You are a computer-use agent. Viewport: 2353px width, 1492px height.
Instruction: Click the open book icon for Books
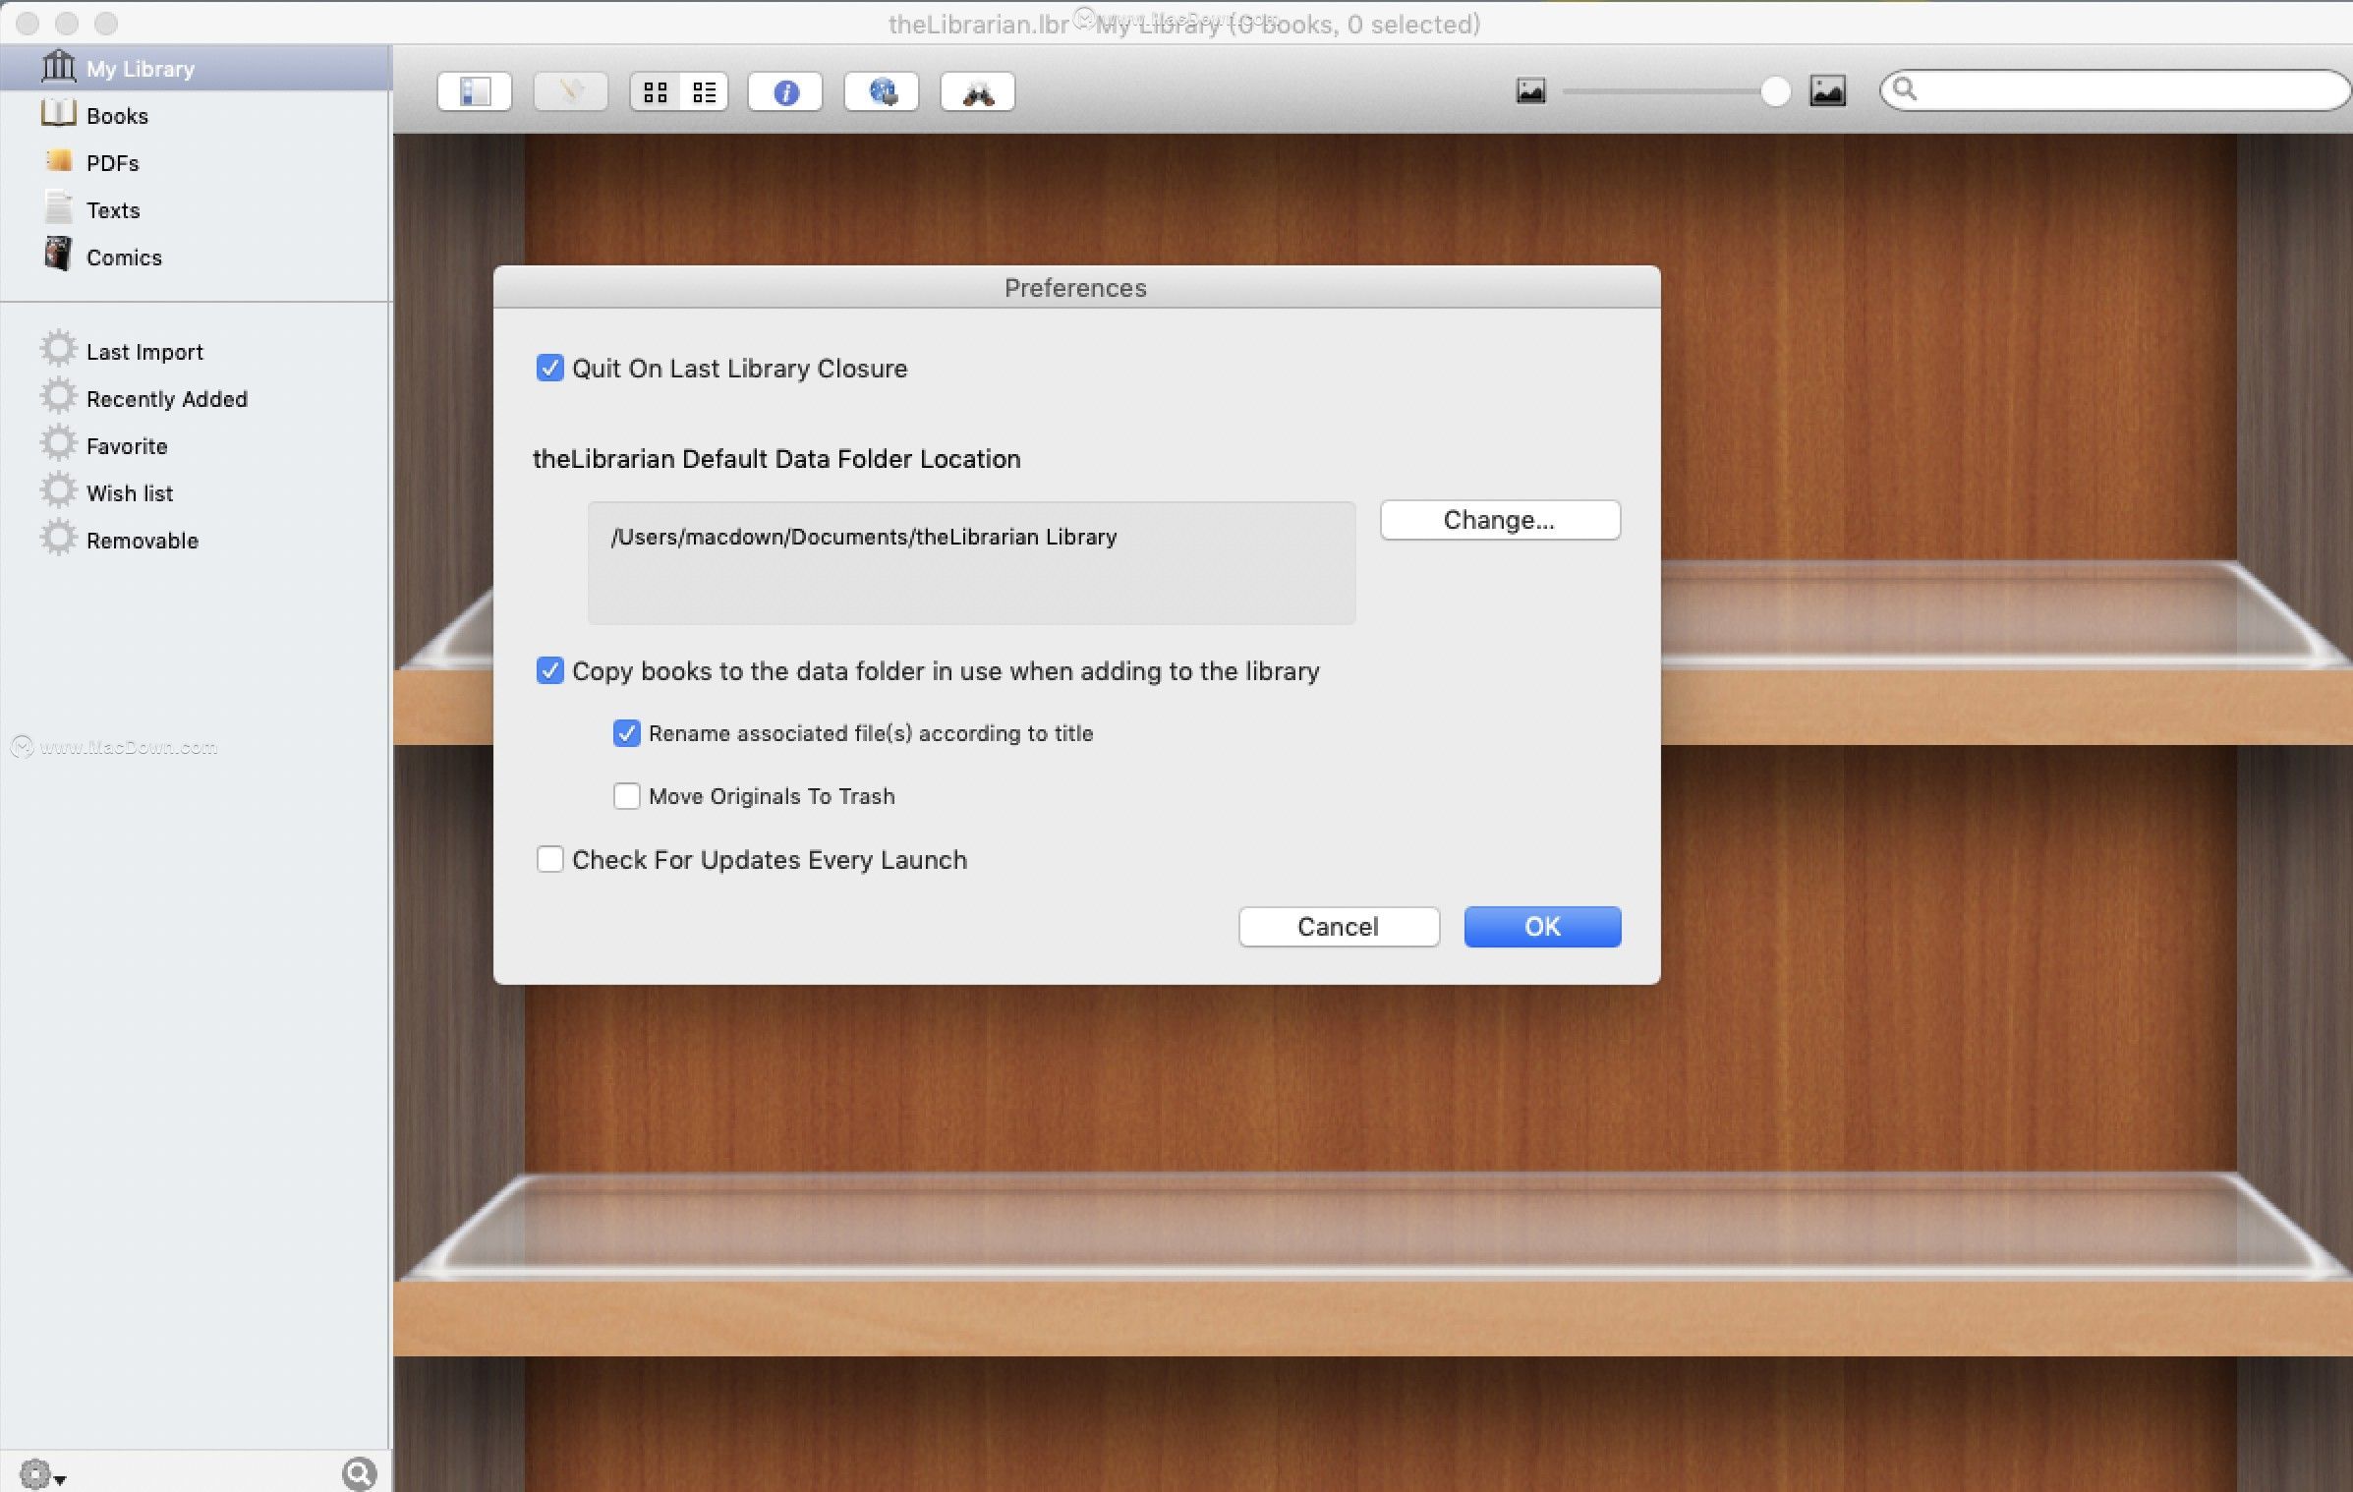[x=59, y=113]
